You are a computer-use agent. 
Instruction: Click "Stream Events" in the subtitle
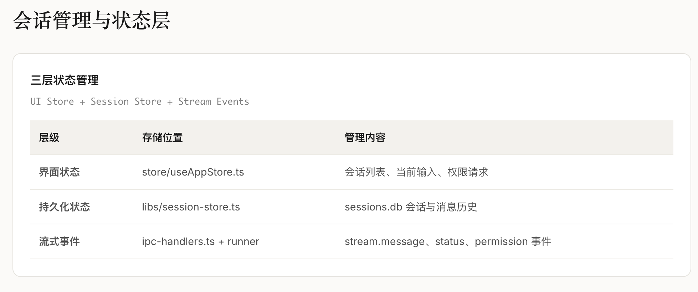(x=214, y=101)
